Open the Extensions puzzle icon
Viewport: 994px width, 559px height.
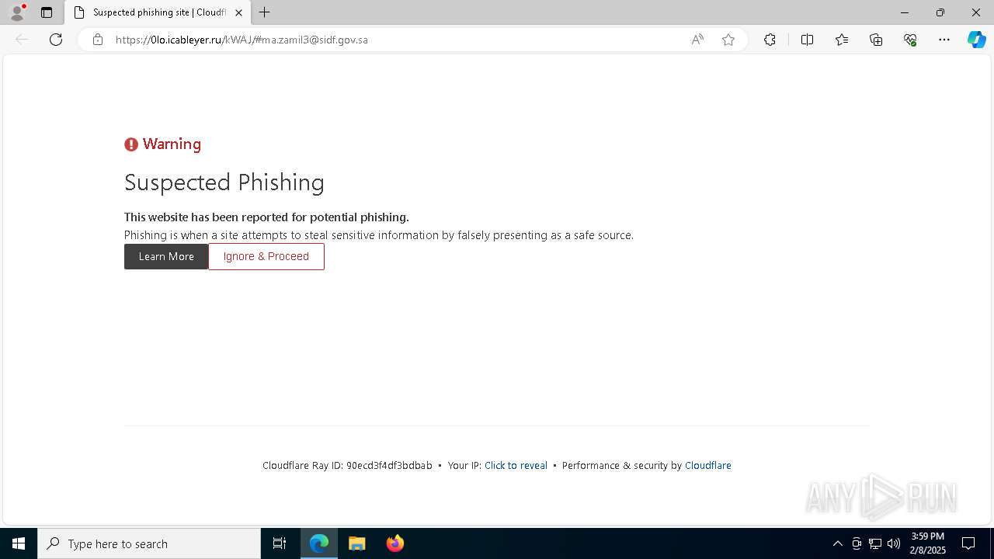770,40
